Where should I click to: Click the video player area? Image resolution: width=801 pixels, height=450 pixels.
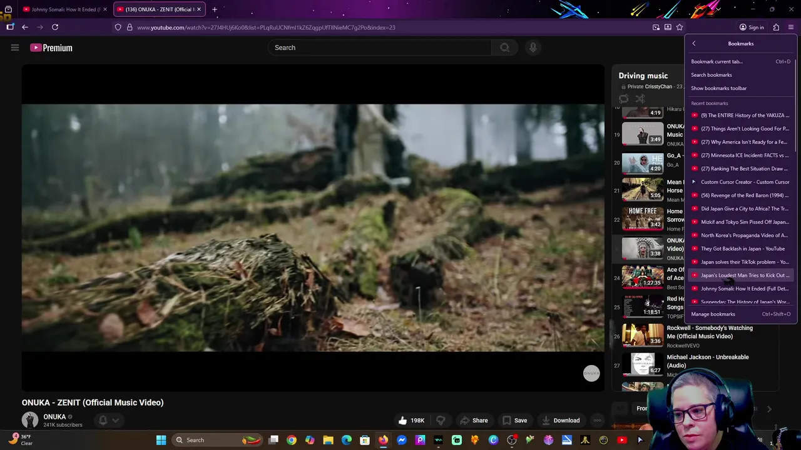pyautogui.click(x=313, y=227)
